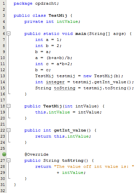Click line number 32 in the gutter

click(3, 191)
